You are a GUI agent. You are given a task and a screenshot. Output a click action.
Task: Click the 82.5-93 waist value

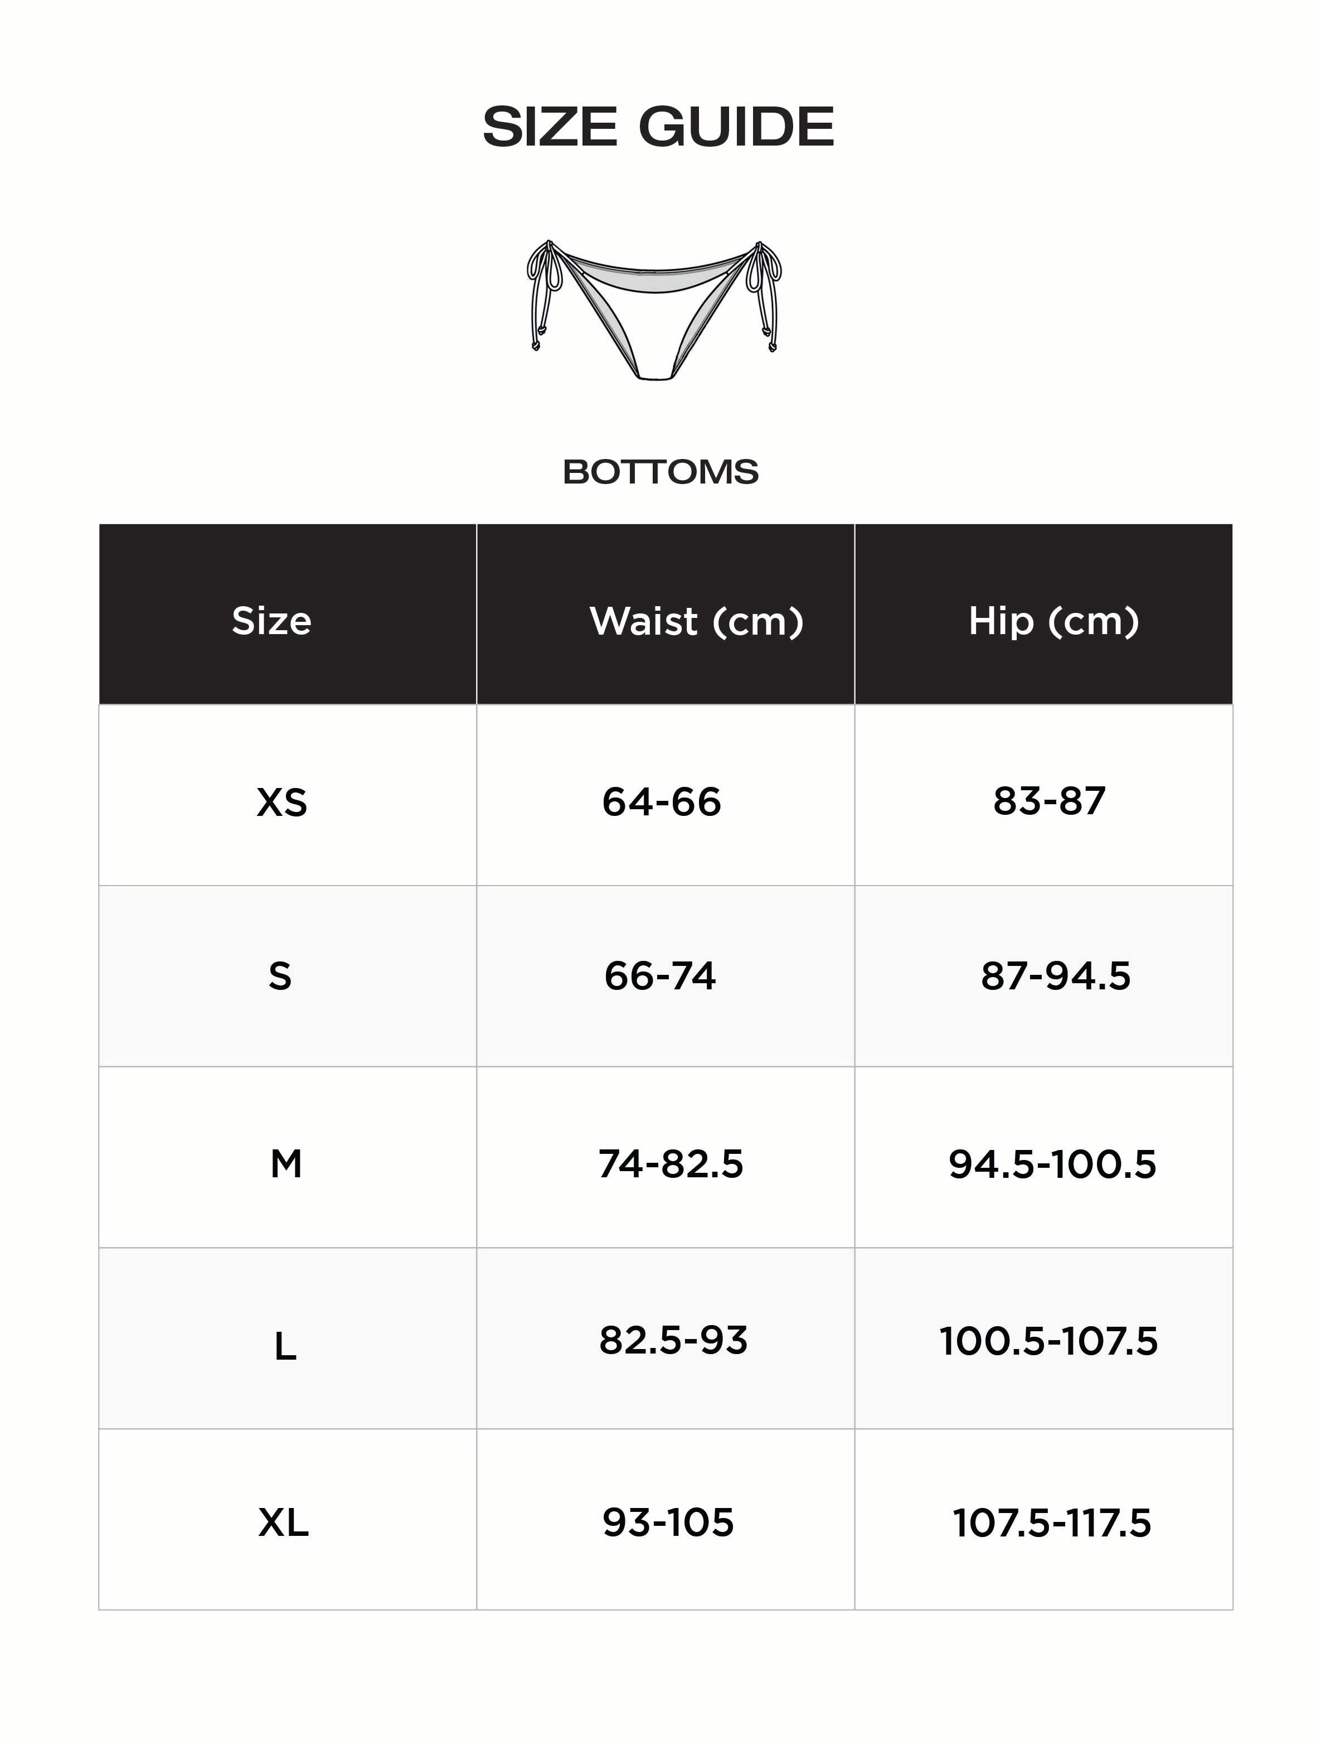(x=673, y=1340)
